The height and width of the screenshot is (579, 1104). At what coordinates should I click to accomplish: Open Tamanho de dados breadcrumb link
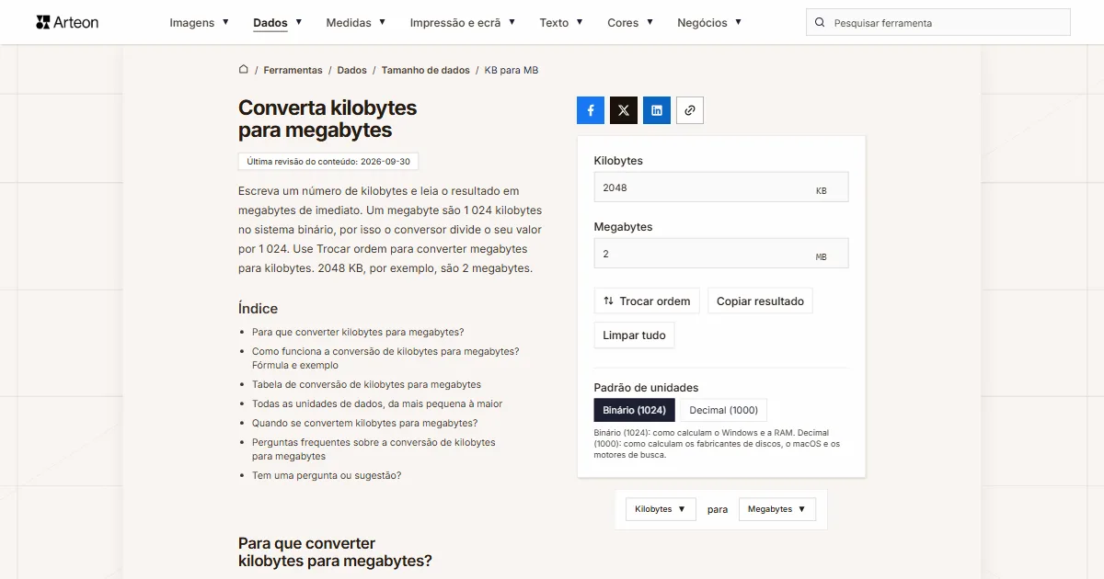(x=426, y=70)
